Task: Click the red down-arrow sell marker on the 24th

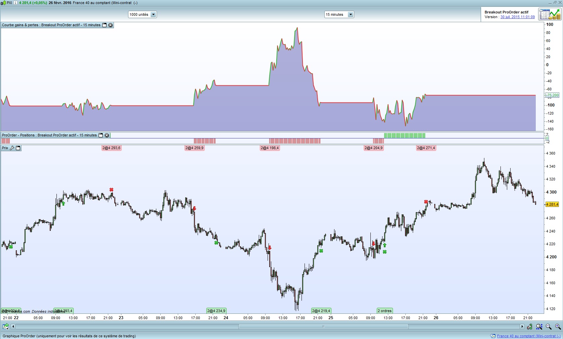Action: (x=270, y=248)
